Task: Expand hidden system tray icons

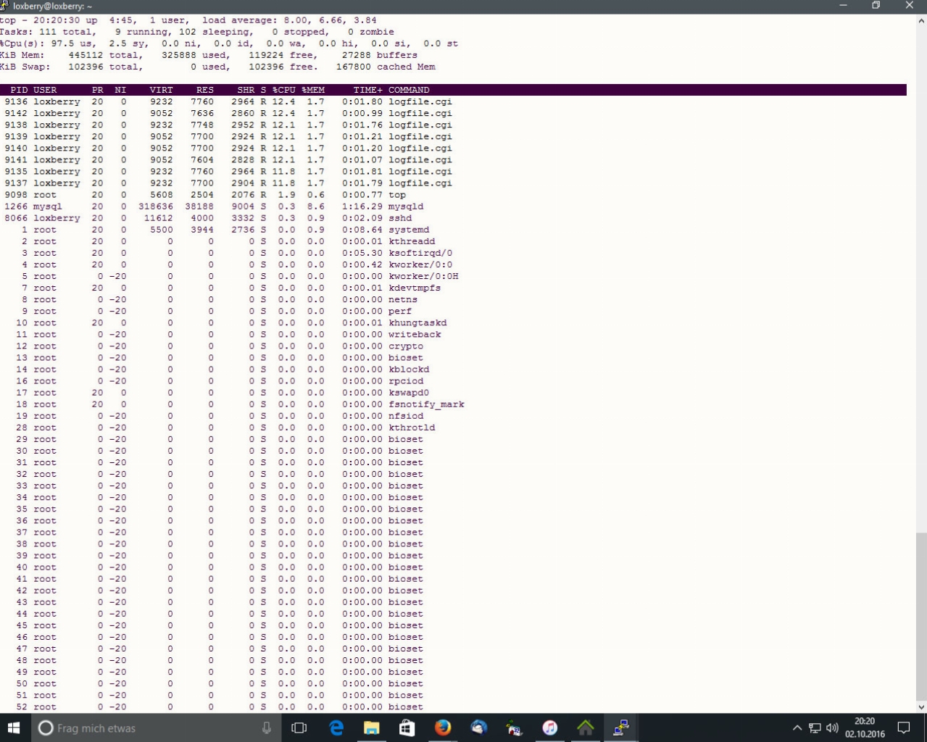Action: click(x=797, y=728)
